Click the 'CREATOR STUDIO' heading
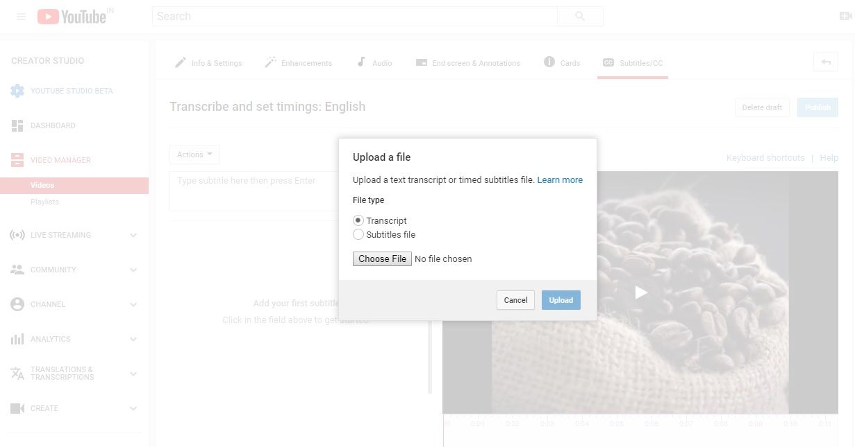Image resolution: width=855 pixels, height=447 pixels. (48, 61)
